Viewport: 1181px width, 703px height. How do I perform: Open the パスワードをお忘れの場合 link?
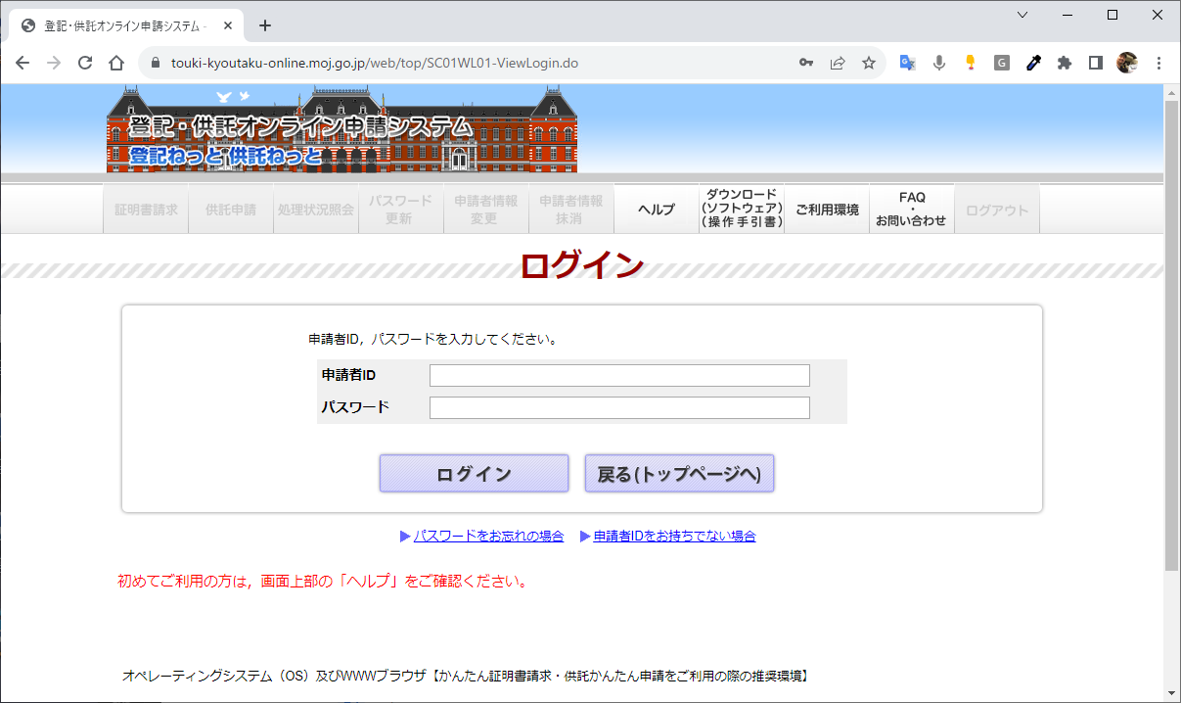click(x=488, y=537)
